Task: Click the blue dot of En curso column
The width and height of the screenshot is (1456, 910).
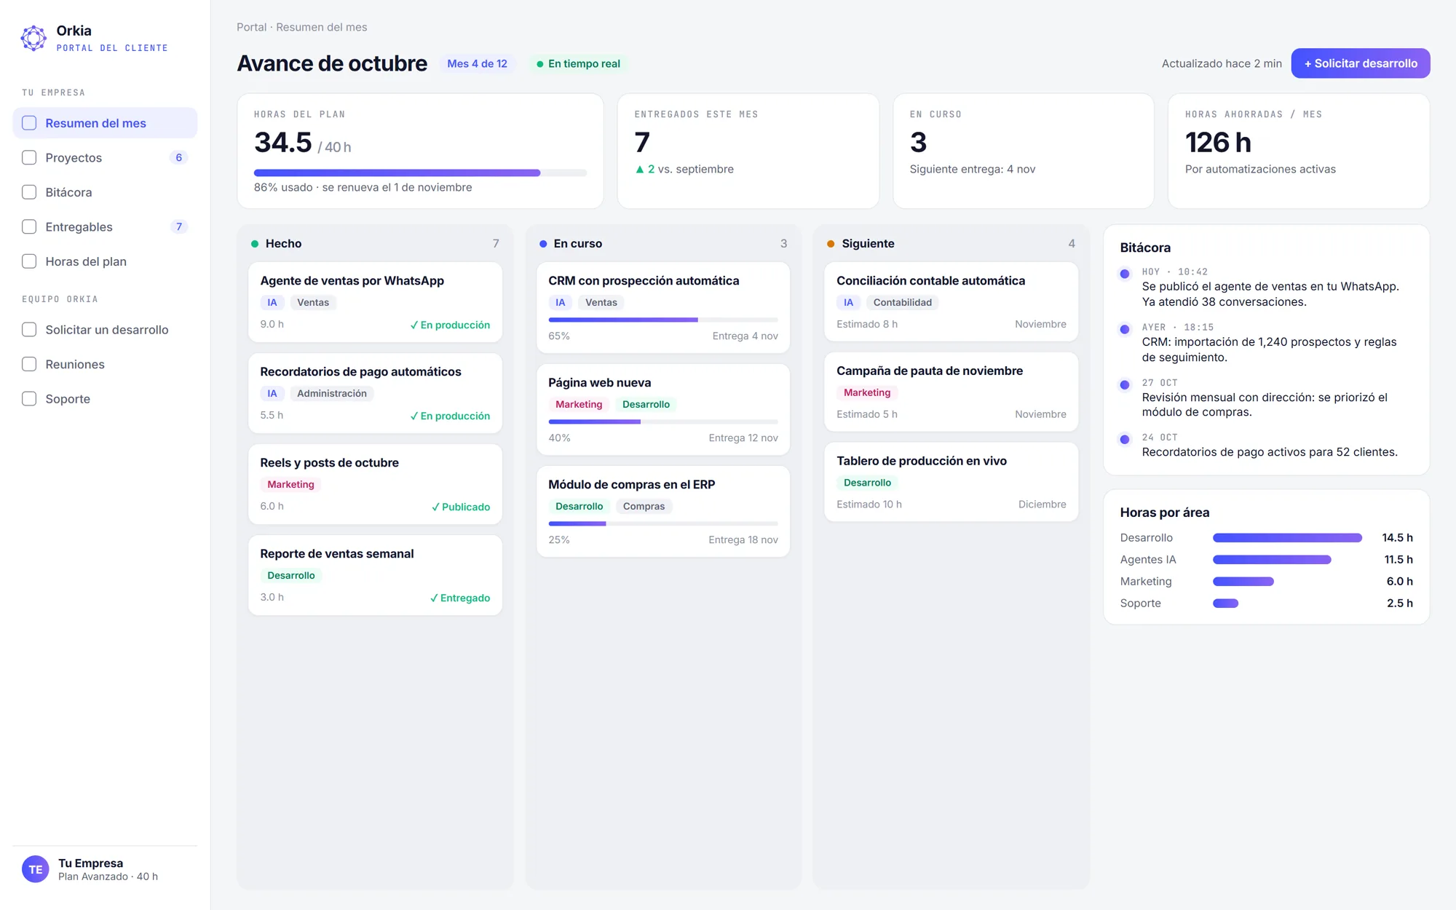Action: 543,244
